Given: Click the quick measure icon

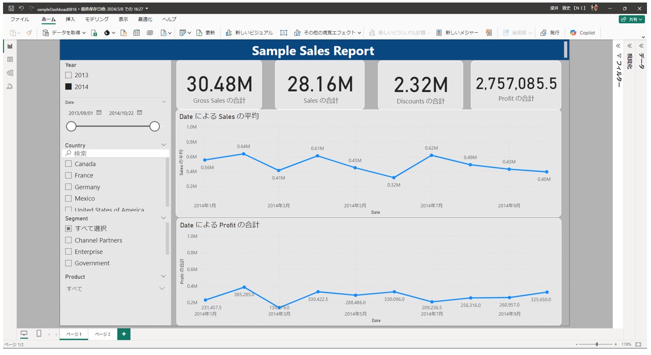Looking at the screenshot, I should [x=489, y=33].
